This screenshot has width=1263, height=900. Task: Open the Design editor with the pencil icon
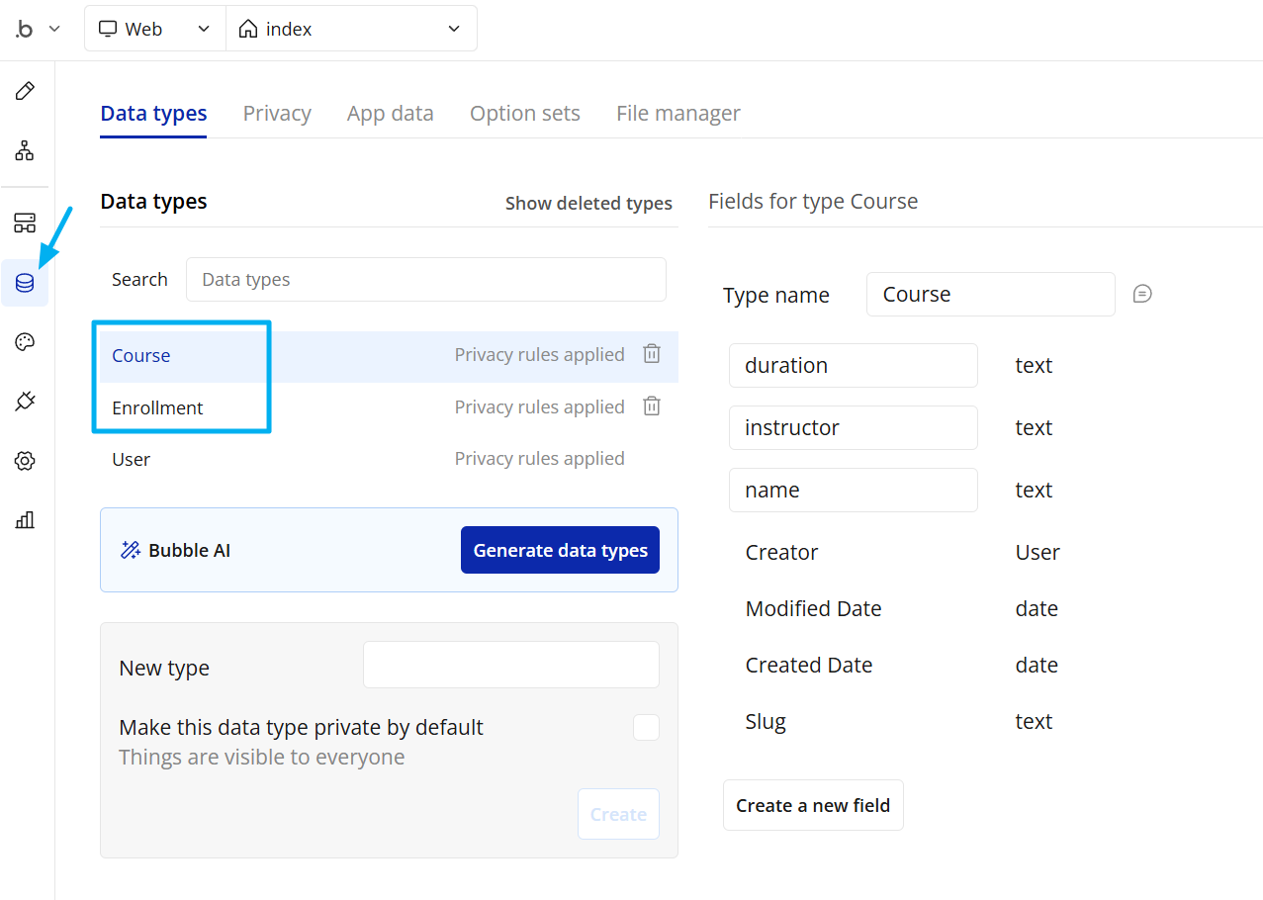(25, 90)
